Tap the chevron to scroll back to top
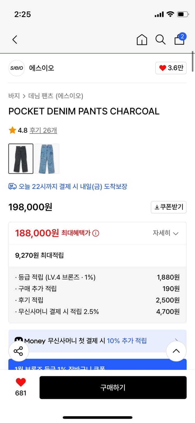Screen dimensions: 195x423 click(x=176, y=351)
